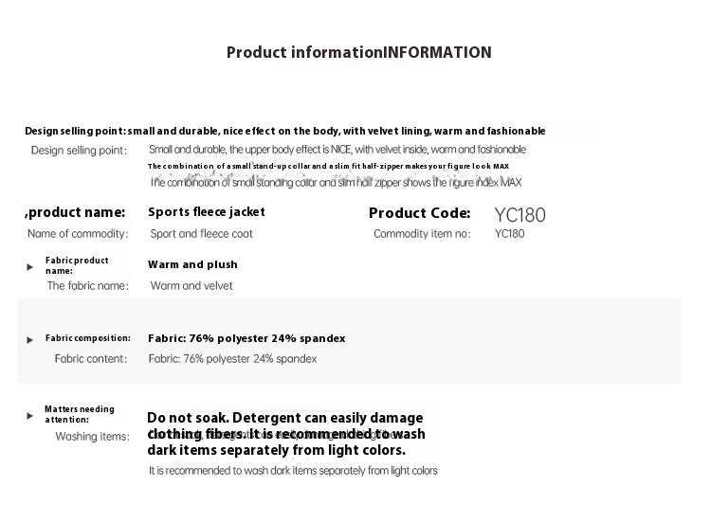Expand the Fabric product name arrow

tap(30, 266)
